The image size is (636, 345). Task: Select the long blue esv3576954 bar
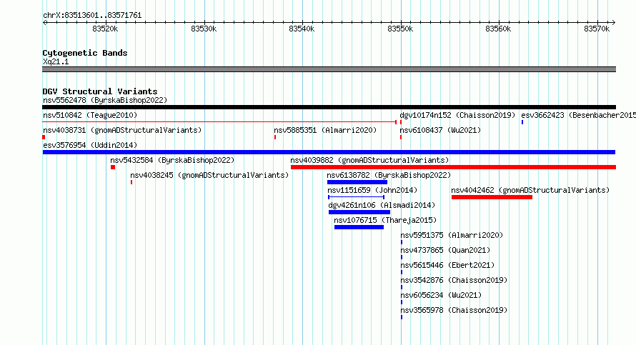(329, 152)
